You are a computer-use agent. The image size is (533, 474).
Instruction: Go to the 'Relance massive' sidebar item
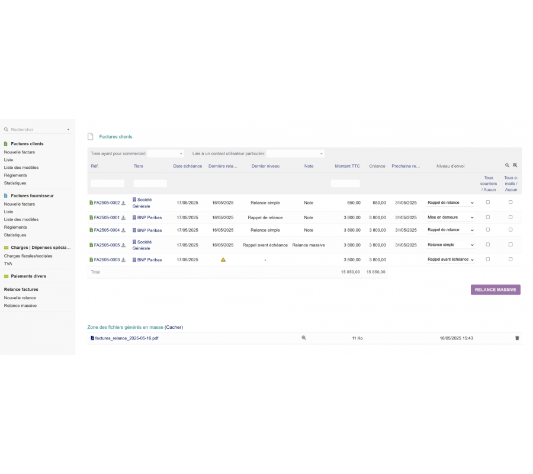(x=20, y=306)
